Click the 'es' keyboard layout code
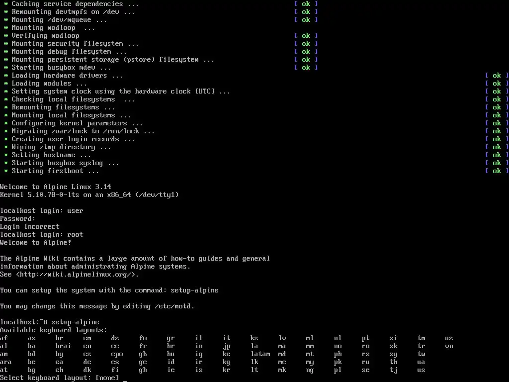 click(x=115, y=362)
